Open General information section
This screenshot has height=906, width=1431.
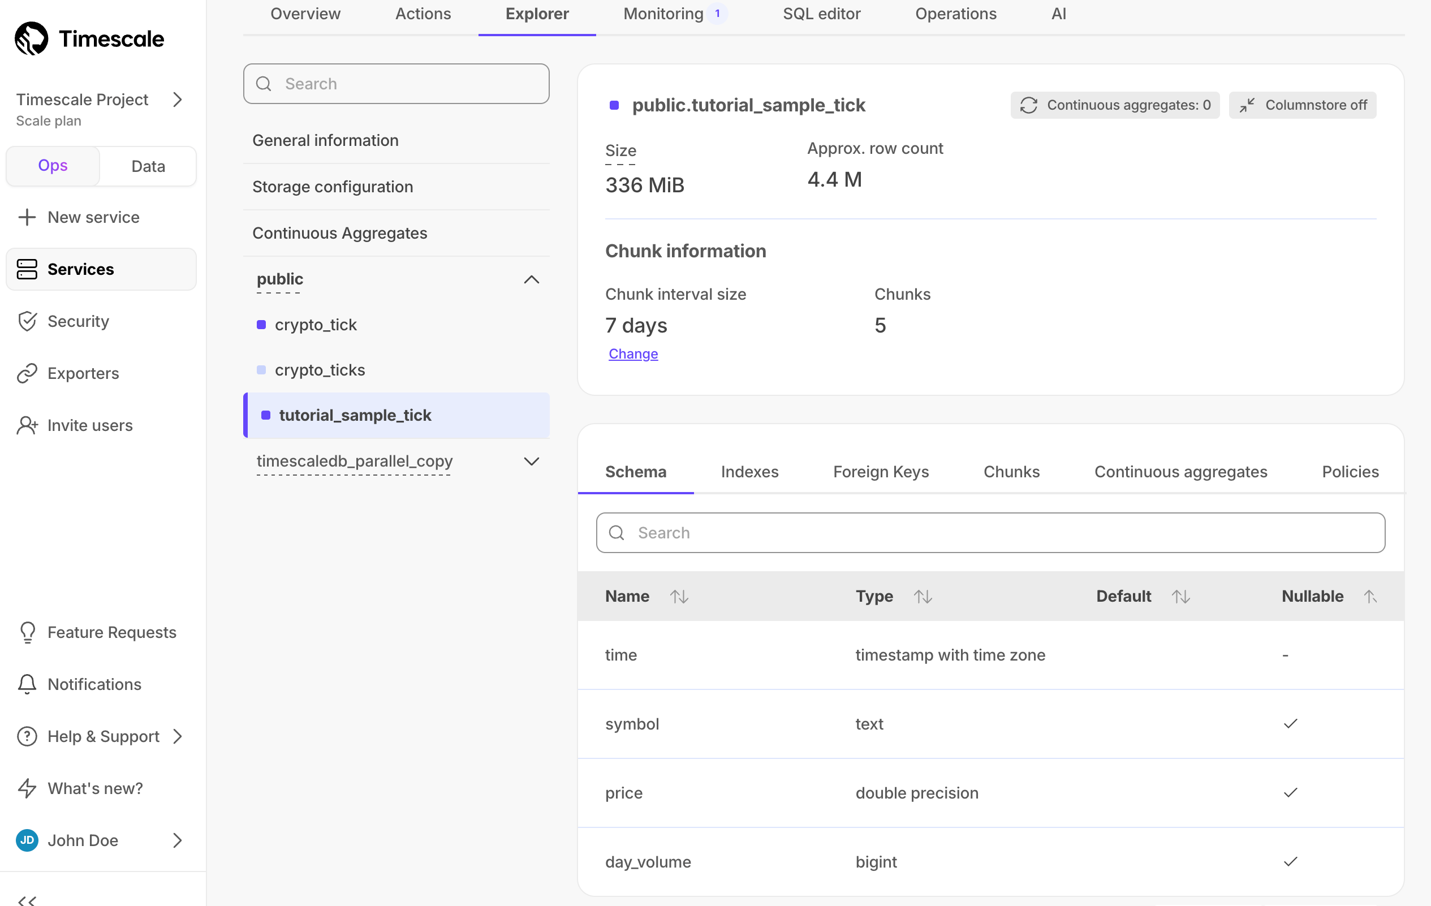(x=396, y=140)
